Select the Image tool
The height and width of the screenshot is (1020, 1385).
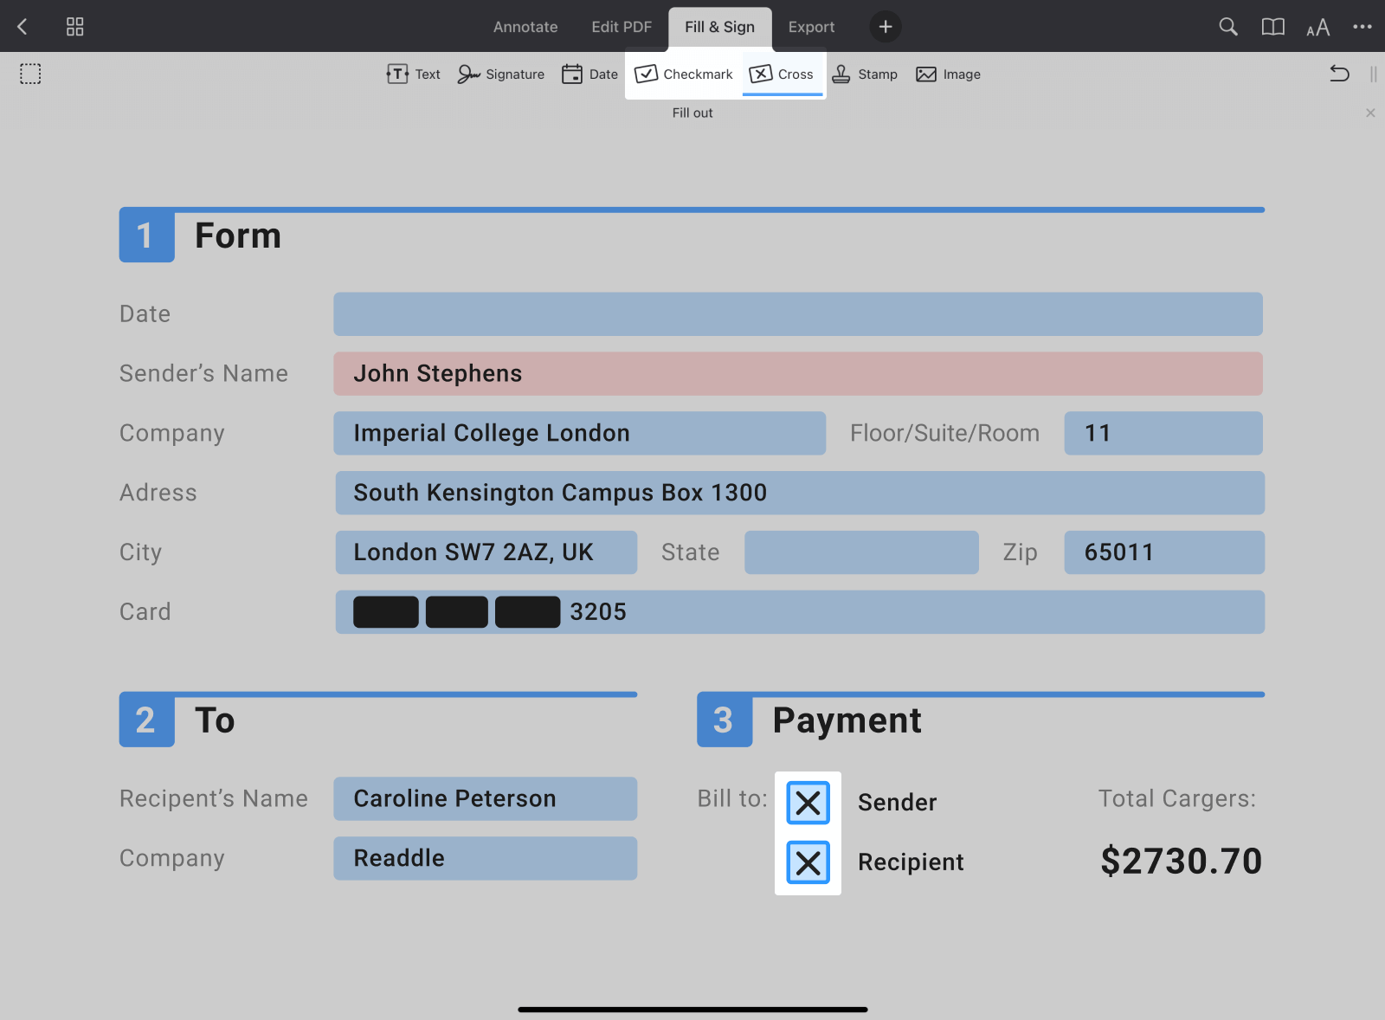click(948, 74)
